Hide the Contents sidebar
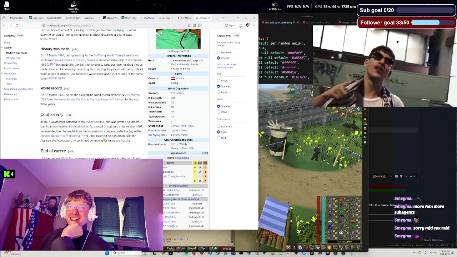This screenshot has height=257, width=457. tap(20, 35)
